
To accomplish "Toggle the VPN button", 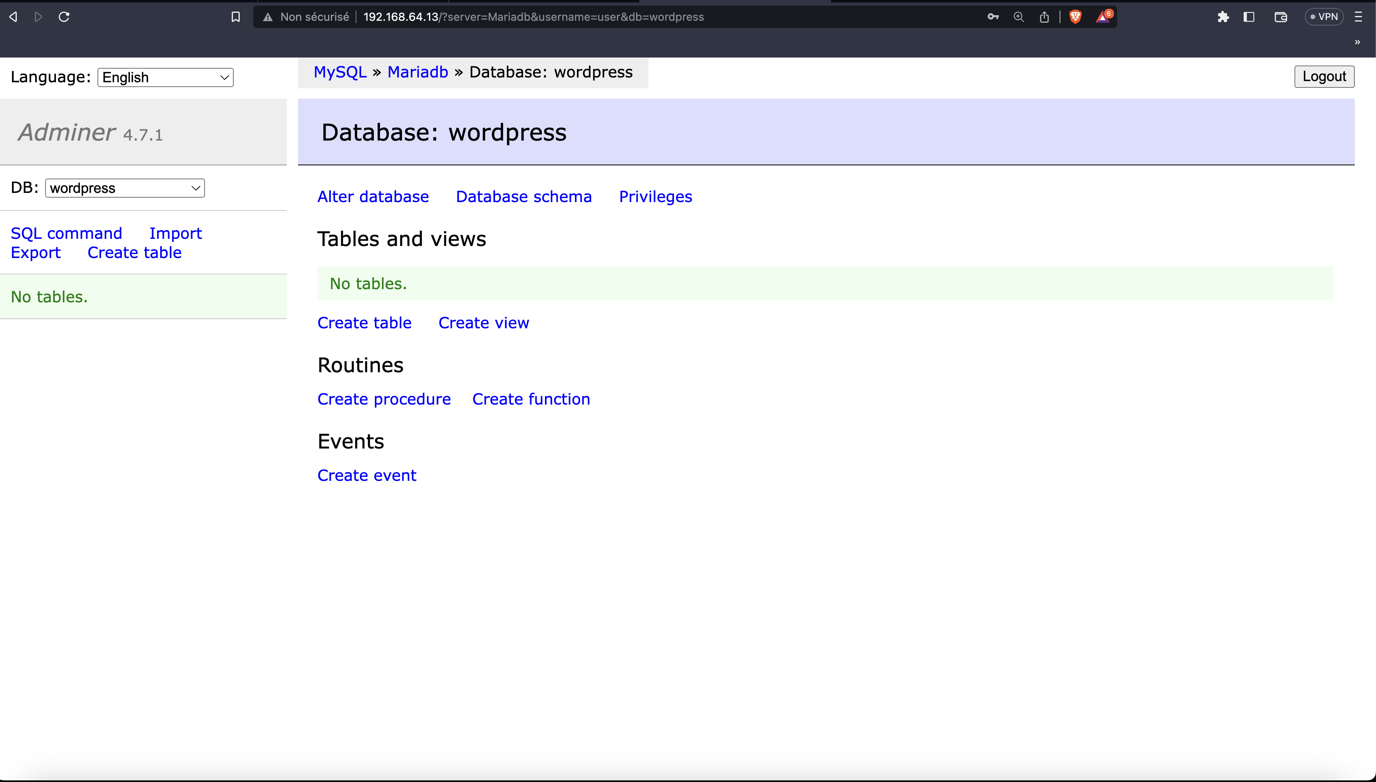I will pyautogui.click(x=1324, y=17).
